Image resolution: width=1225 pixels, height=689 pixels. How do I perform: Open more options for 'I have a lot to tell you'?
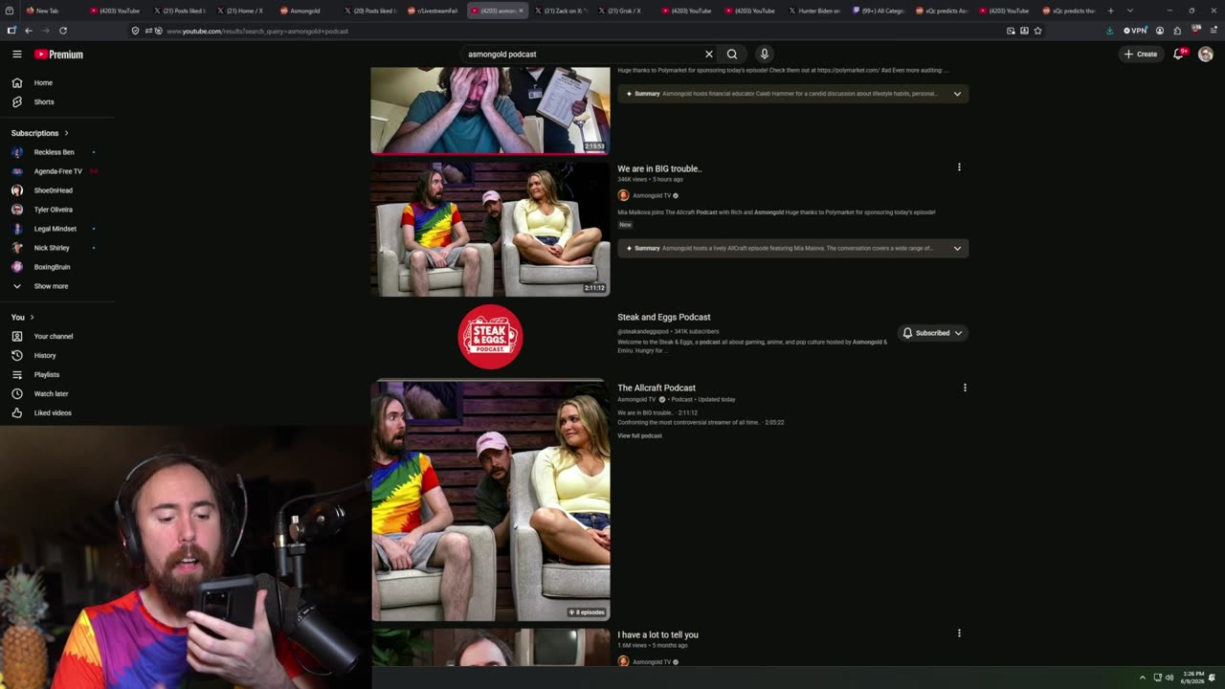(959, 633)
